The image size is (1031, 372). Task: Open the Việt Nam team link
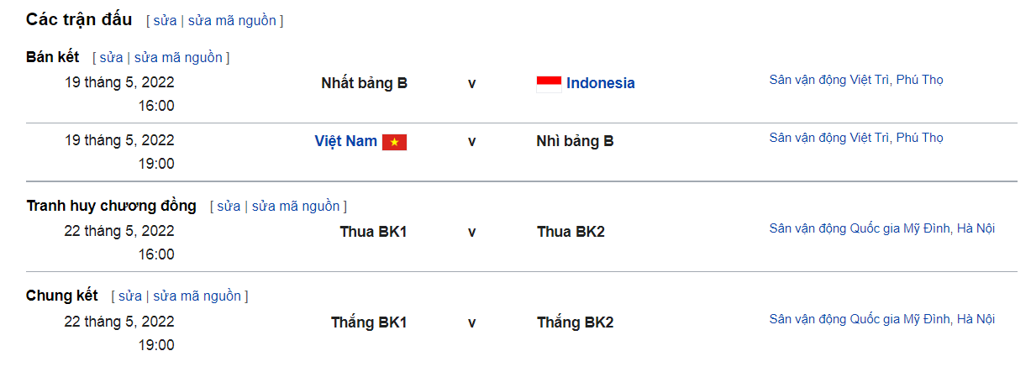pos(345,141)
